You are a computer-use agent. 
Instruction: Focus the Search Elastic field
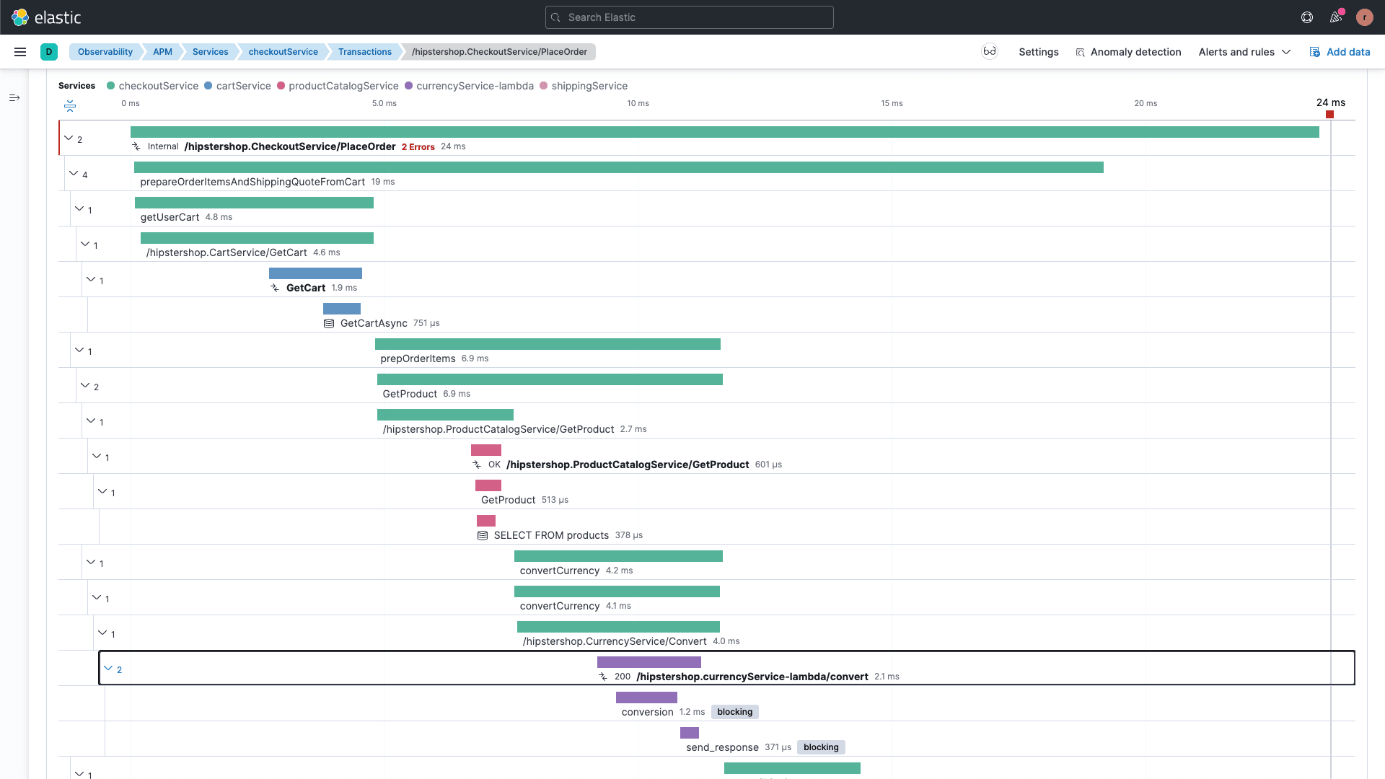click(689, 17)
